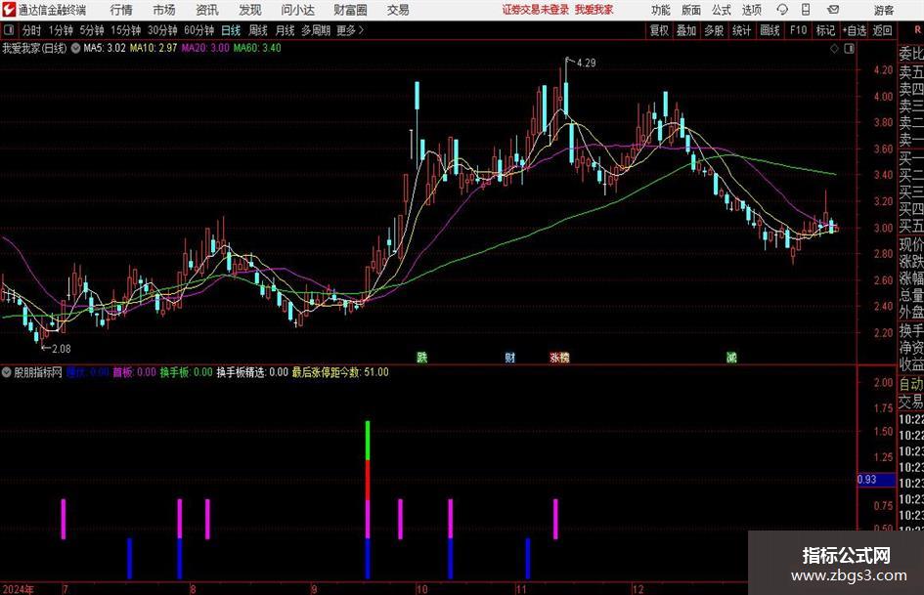Click the 减 event marker on chart

[731, 357]
